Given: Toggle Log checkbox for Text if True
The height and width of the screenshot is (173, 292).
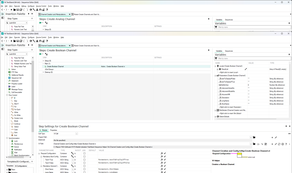Looking at the screenshot, I should pyautogui.click(x=84, y=160).
